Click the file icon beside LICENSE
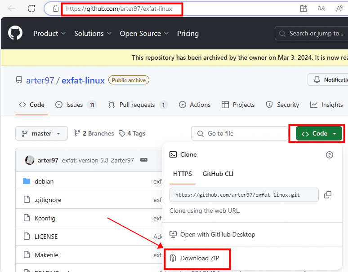 (27, 236)
